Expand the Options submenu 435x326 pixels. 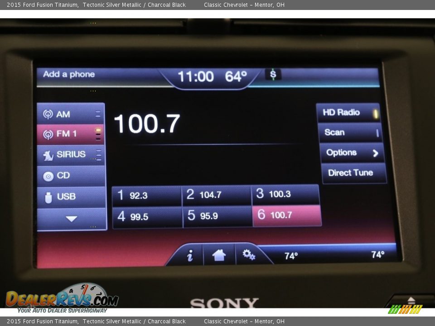coord(352,153)
